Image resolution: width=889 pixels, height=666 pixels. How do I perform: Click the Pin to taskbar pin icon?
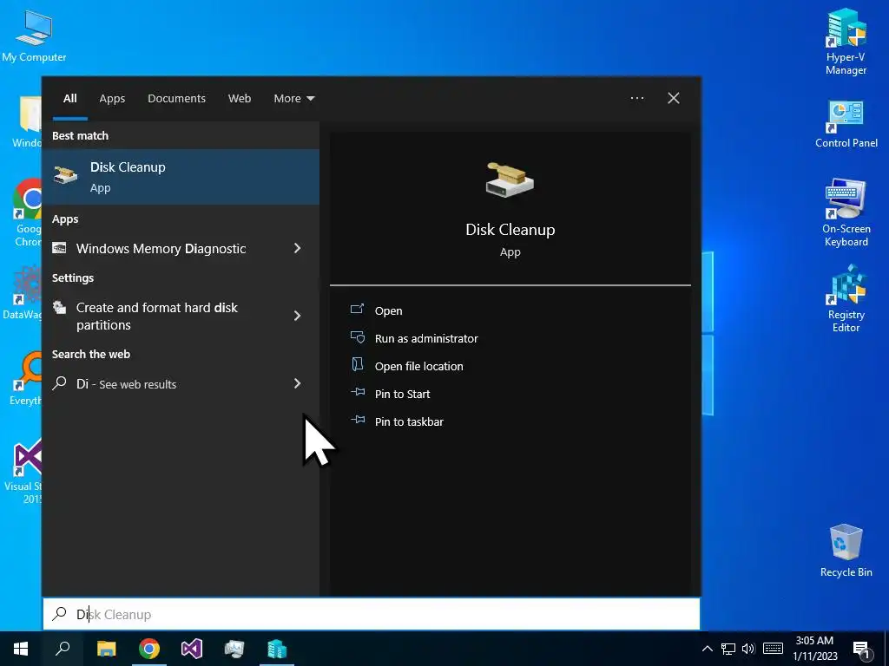pyautogui.click(x=357, y=421)
